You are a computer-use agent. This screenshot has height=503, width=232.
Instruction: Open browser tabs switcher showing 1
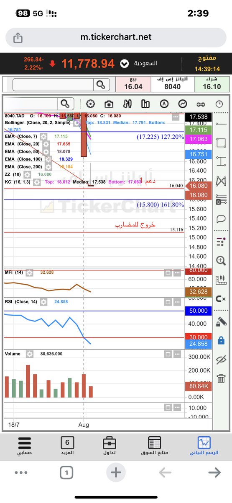coord(66,473)
